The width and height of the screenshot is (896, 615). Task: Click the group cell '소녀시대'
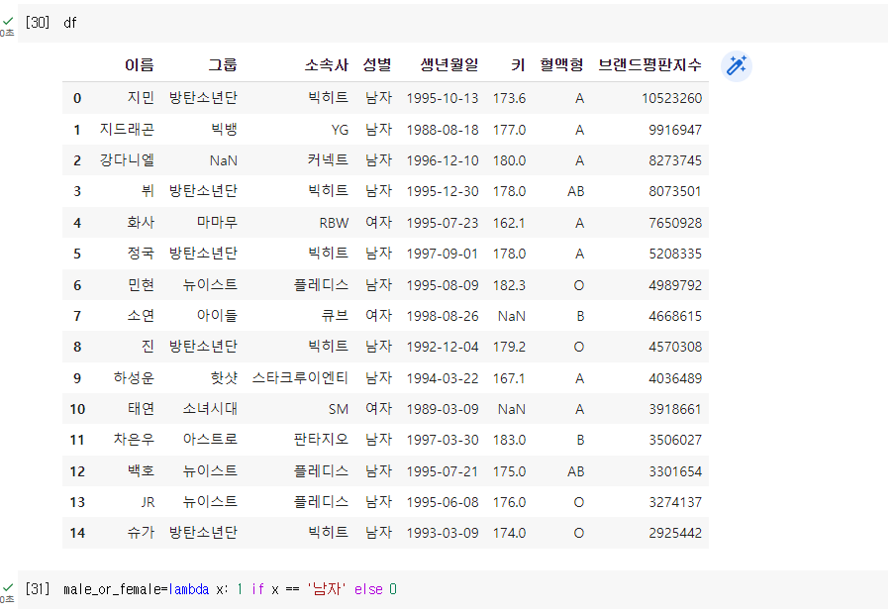click(x=210, y=409)
